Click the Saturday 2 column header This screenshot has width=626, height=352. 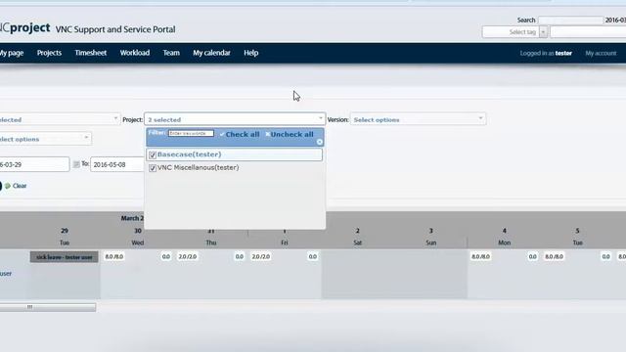[x=358, y=237]
